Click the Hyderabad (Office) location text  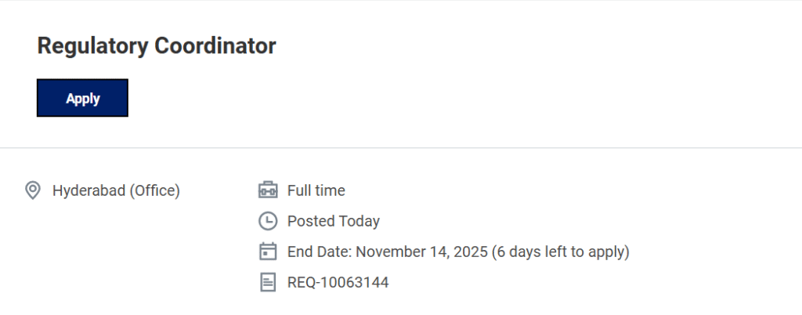coord(116,190)
